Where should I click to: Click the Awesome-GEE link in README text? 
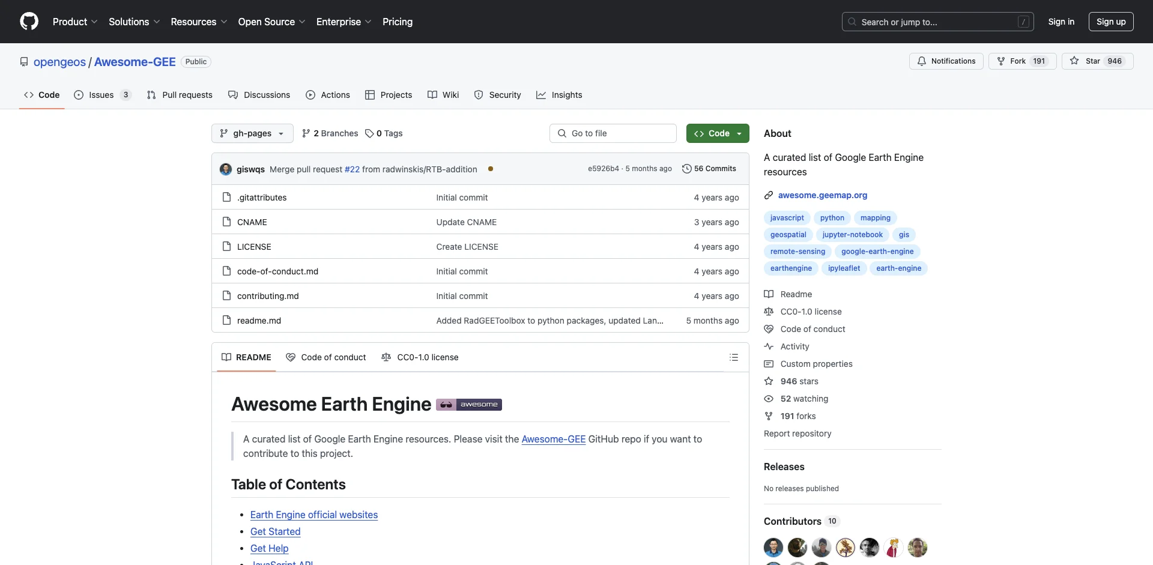click(553, 439)
